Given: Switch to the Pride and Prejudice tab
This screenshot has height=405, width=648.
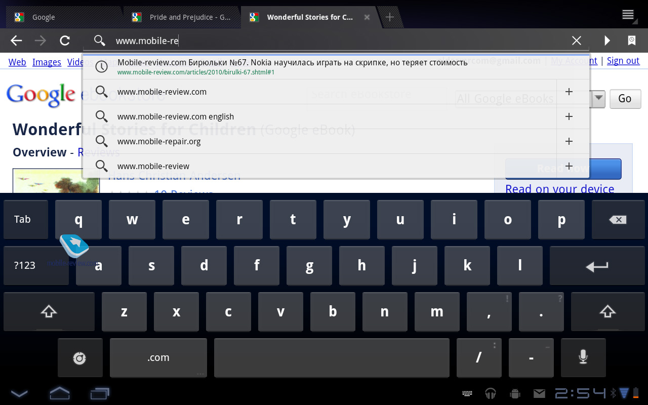Looking at the screenshot, I should (181, 17).
